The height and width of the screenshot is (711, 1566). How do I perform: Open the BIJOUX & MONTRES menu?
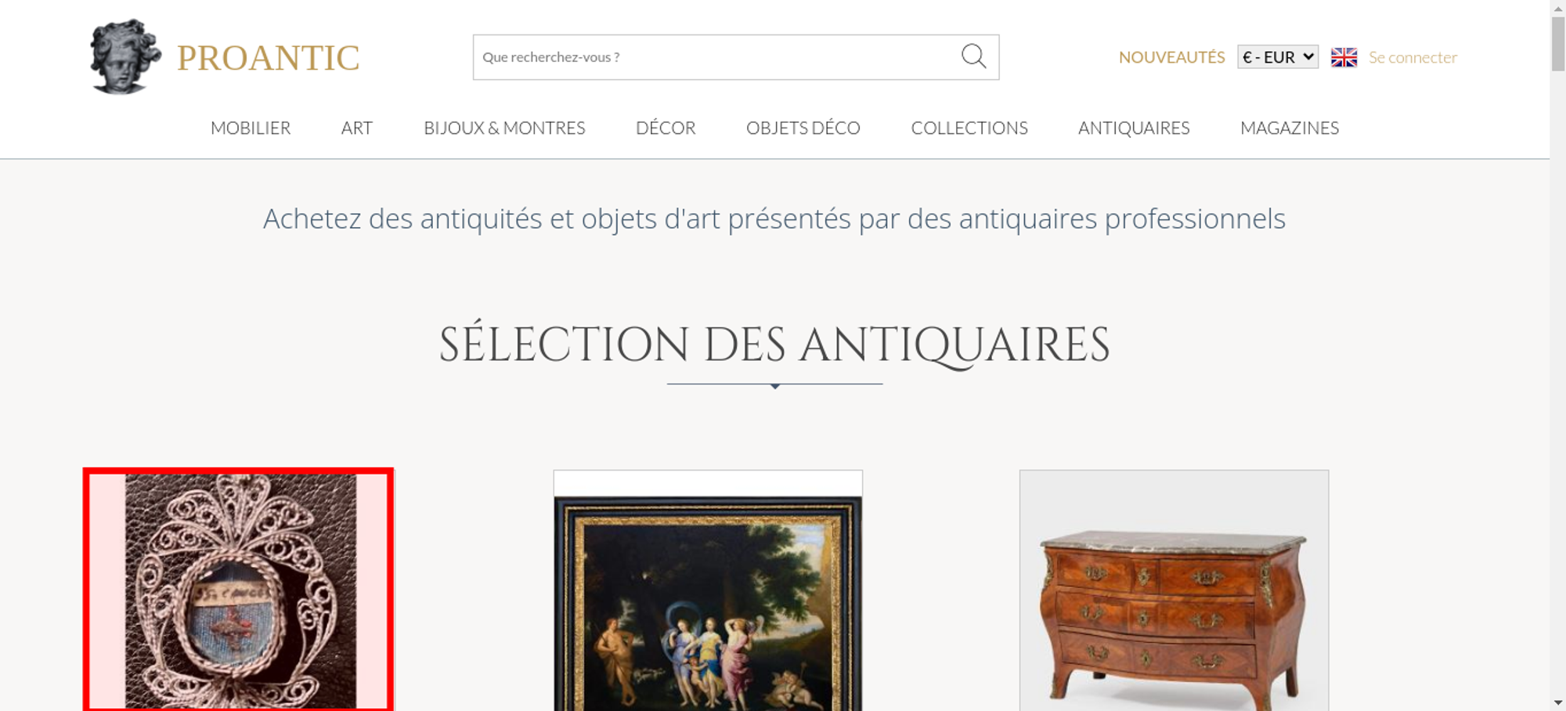[x=504, y=128]
